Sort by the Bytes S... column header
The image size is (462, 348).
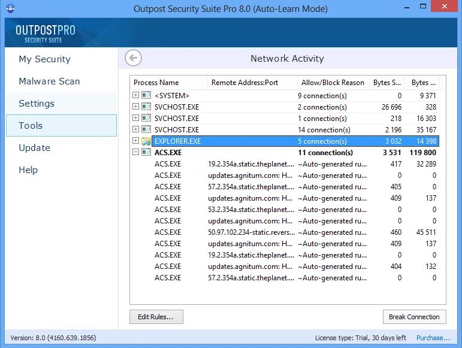point(386,83)
